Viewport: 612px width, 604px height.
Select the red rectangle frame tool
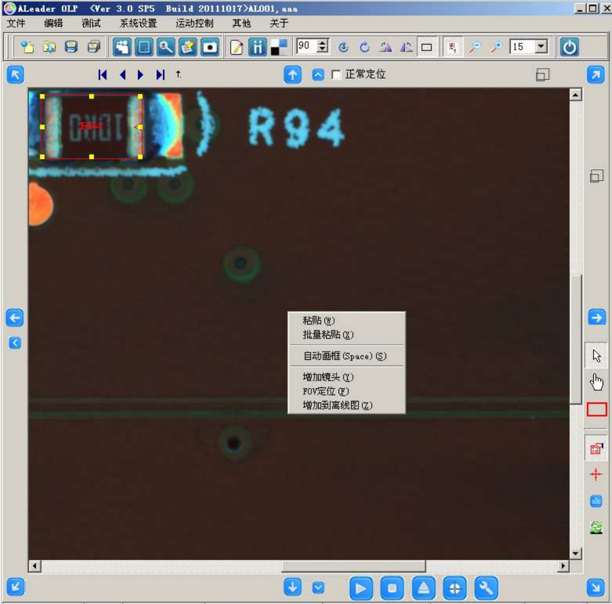tap(596, 410)
